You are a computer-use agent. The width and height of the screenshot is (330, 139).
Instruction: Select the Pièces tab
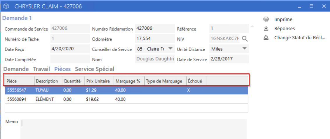(x=62, y=69)
